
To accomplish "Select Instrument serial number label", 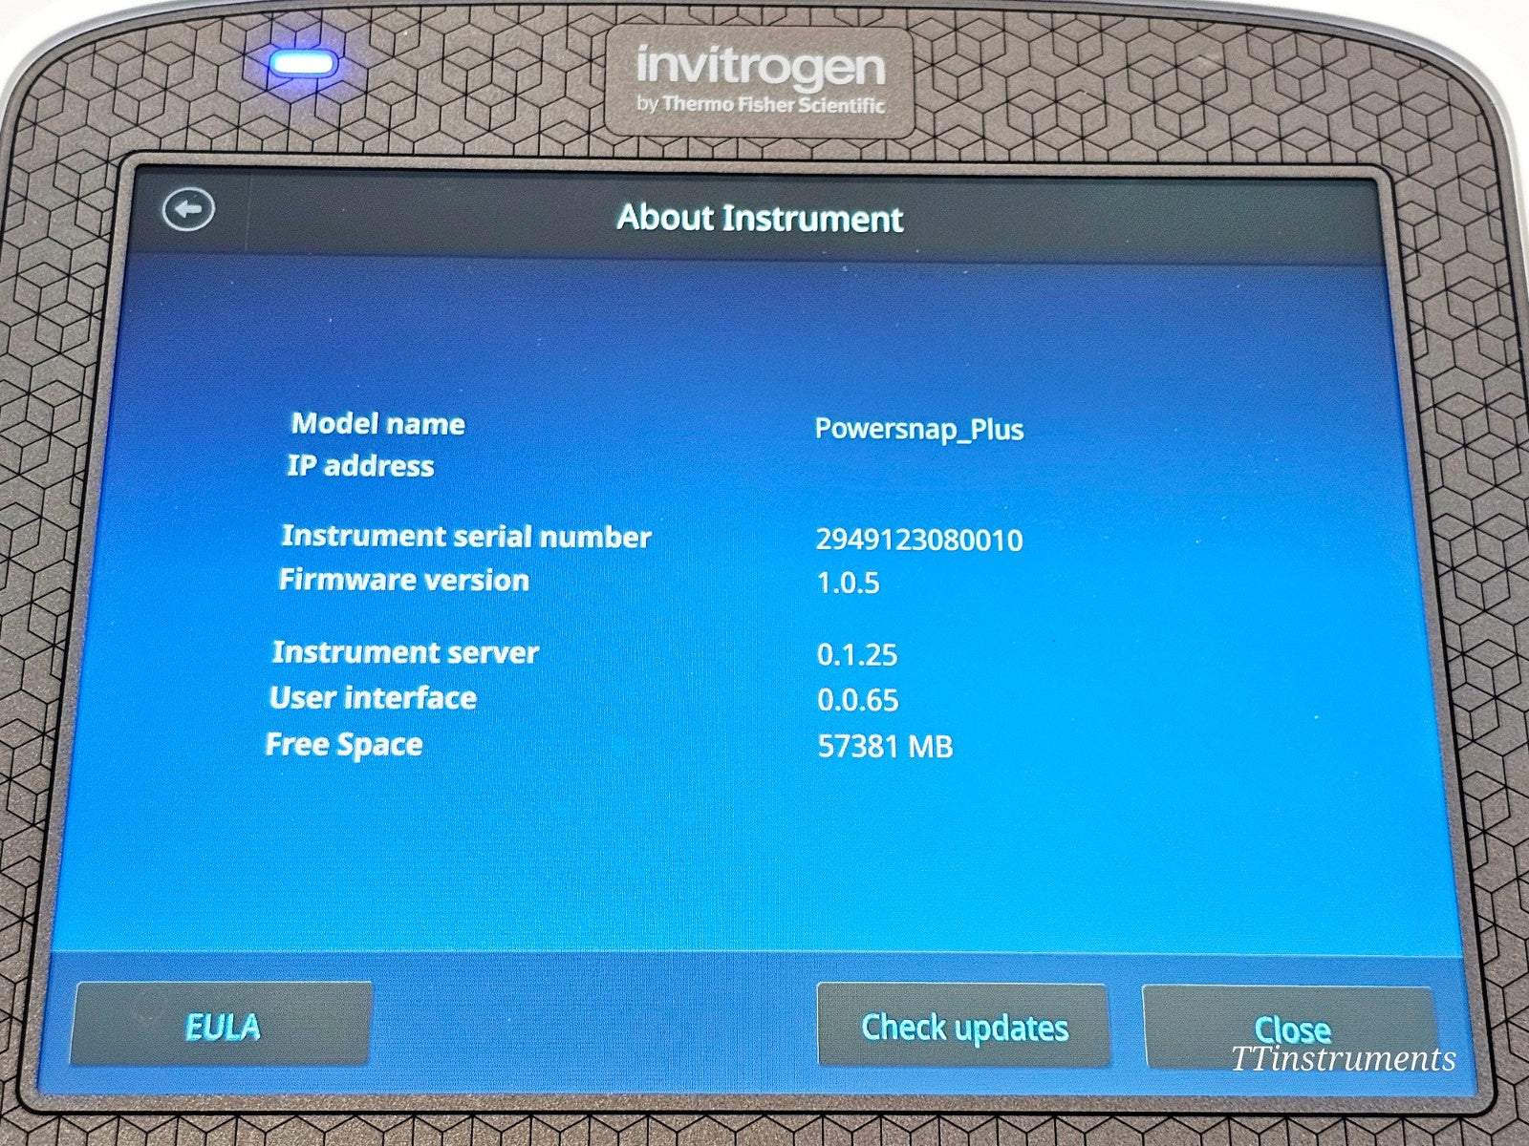I will [466, 536].
